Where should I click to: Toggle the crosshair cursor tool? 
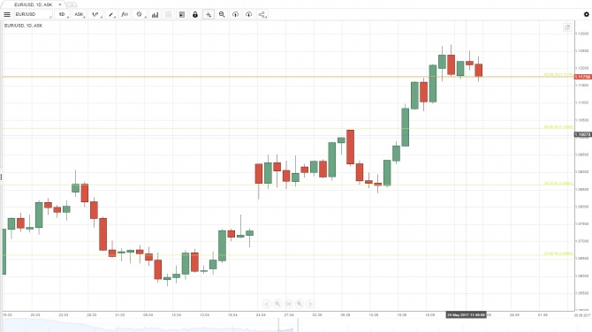(209, 14)
